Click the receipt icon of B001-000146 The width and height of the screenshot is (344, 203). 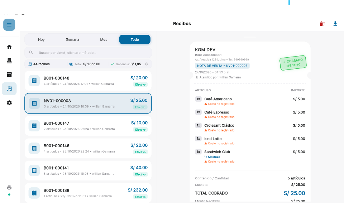[x=34, y=148]
